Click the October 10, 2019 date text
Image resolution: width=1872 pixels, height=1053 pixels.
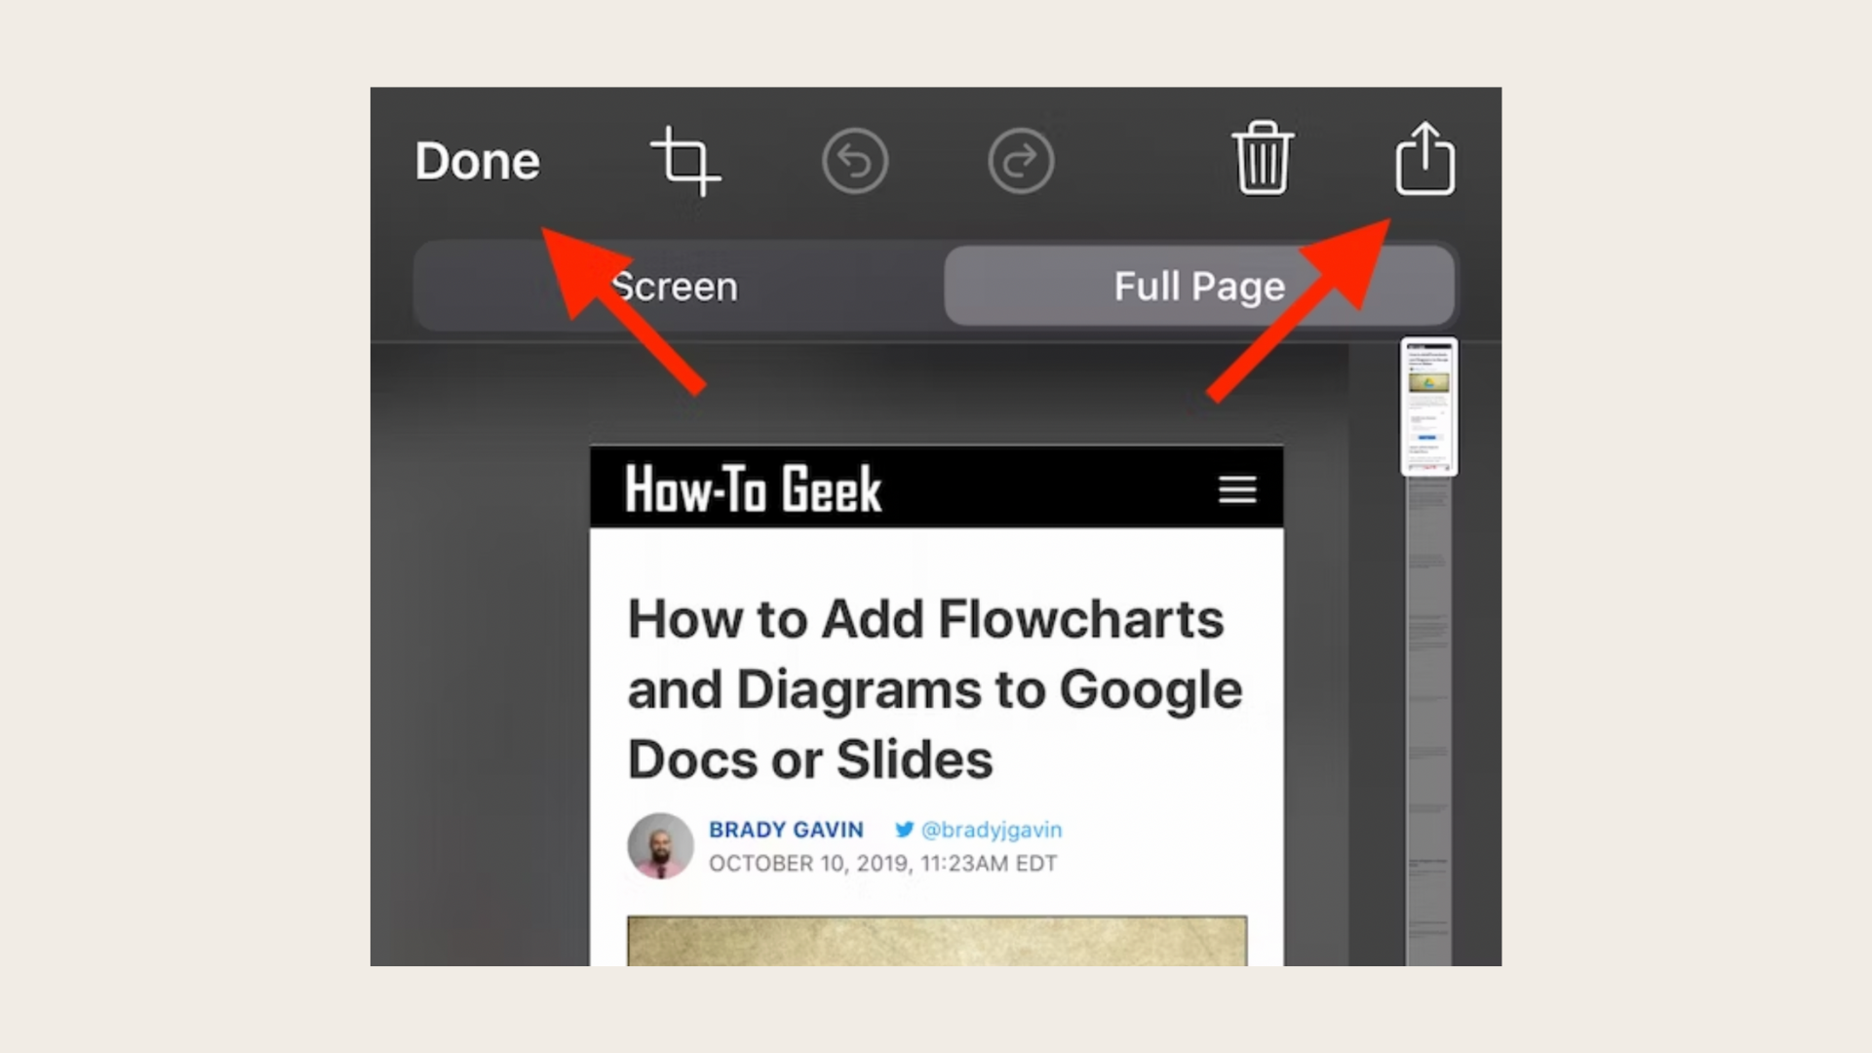pyautogui.click(x=882, y=864)
